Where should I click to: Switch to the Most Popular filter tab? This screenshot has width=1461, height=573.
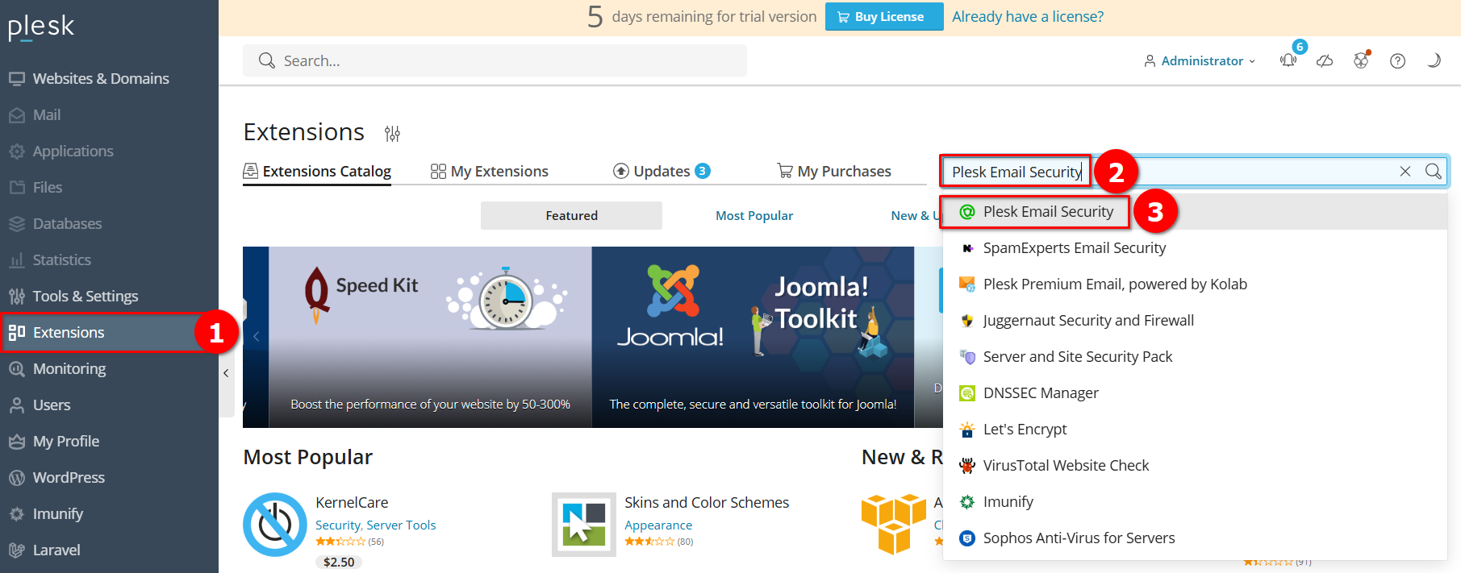pos(754,215)
